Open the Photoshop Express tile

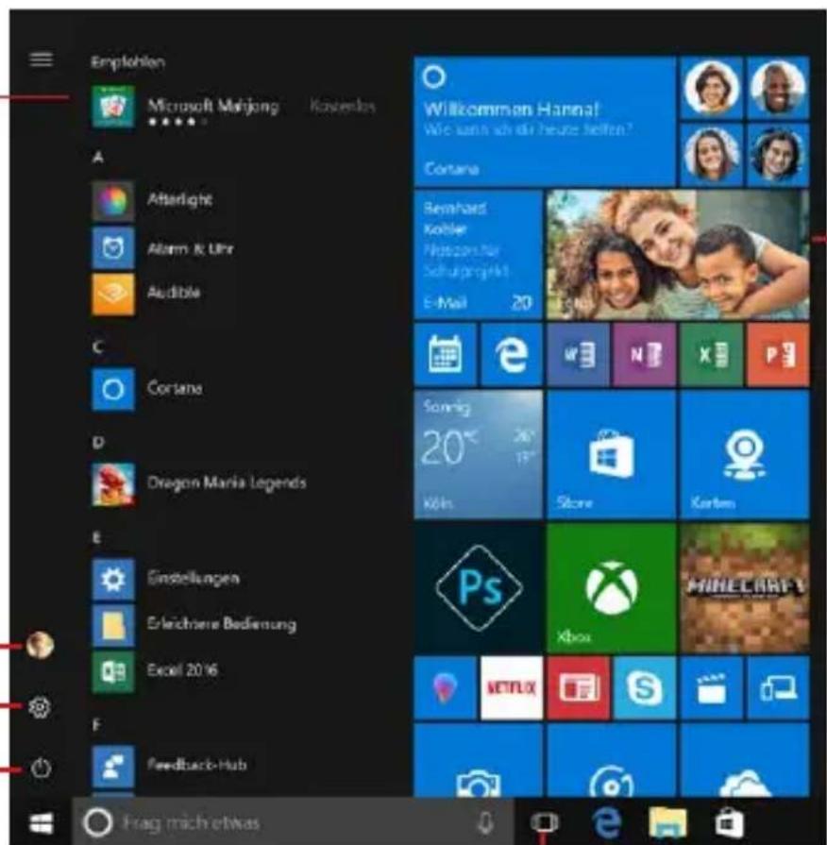pos(478,588)
